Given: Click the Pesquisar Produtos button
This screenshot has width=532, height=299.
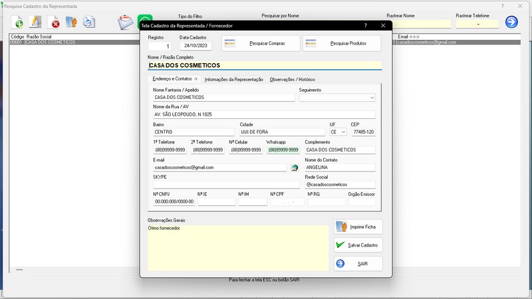Looking at the screenshot, I should pyautogui.click(x=342, y=43).
